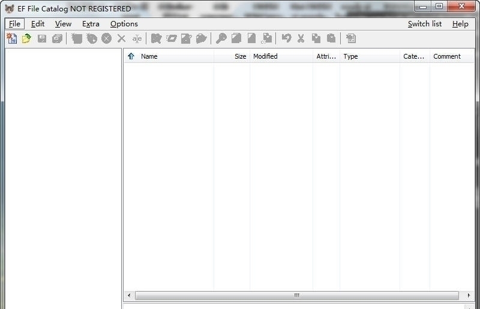Click the horizontal scrollbar right arrow
The height and width of the screenshot is (309, 480).
click(469, 295)
